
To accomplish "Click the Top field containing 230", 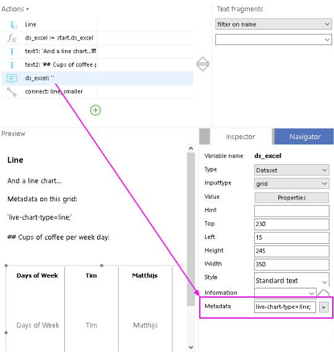I will 292,224.
